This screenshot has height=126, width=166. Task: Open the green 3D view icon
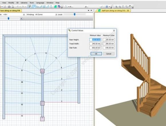(56, 7)
